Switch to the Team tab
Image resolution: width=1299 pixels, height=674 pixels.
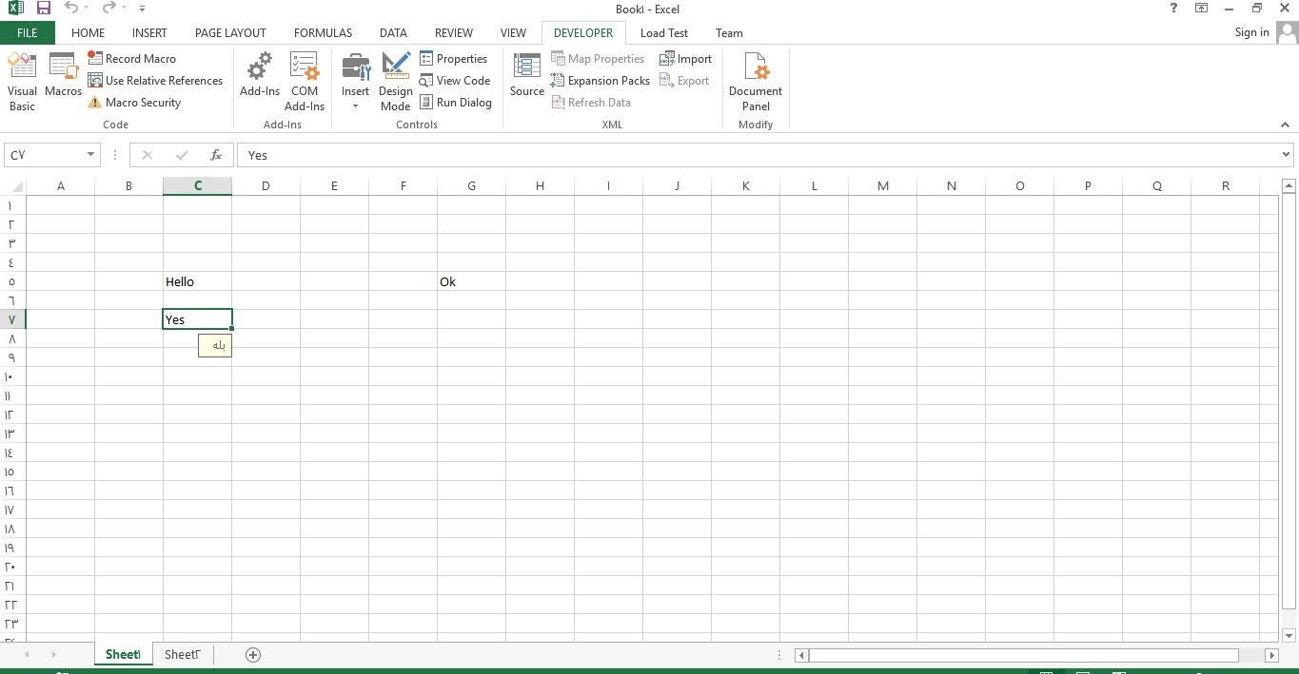pos(729,32)
